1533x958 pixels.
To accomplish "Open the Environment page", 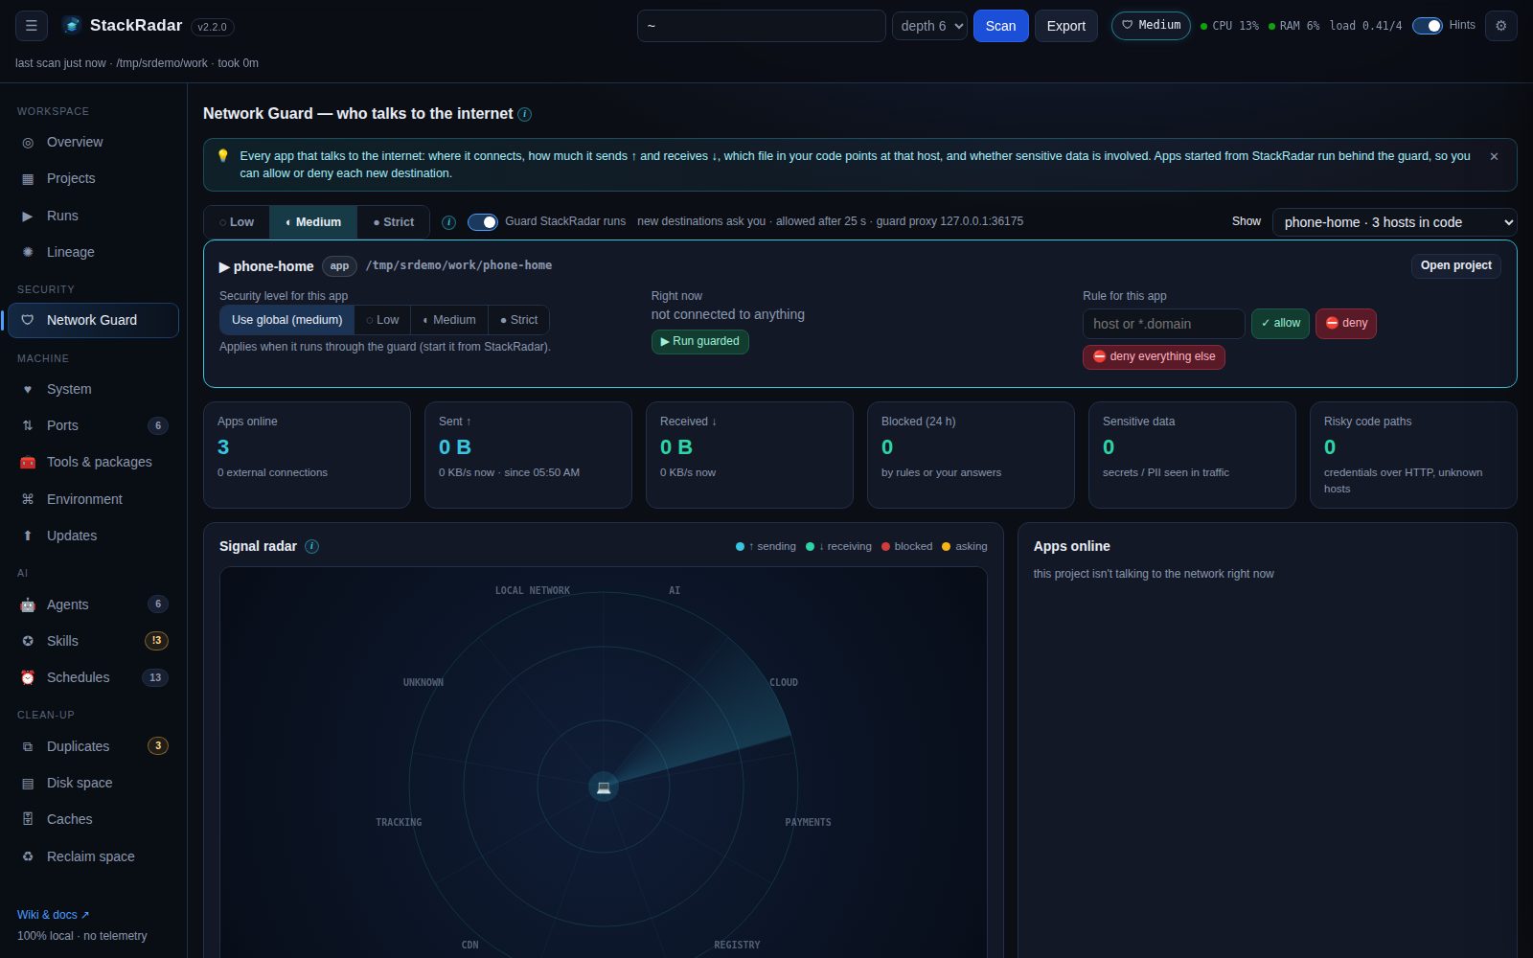I will 93,499.
